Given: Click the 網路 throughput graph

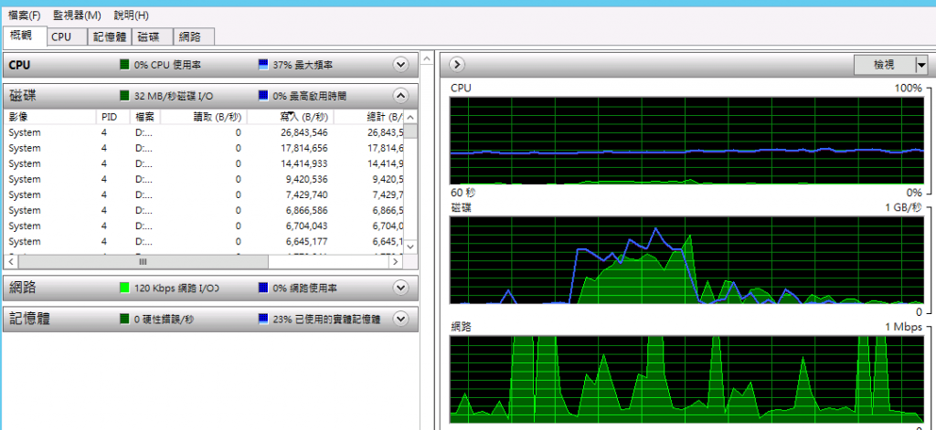Looking at the screenshot, I should click(686, 379).
